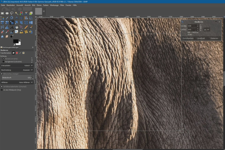Viewport: 225px width, 150px height.
Task: Select the Alignment tool
Action: (x=26, y=18)
